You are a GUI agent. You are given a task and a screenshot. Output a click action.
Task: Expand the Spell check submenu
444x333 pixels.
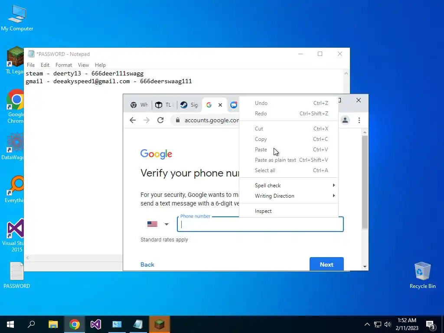pos(289,186)
